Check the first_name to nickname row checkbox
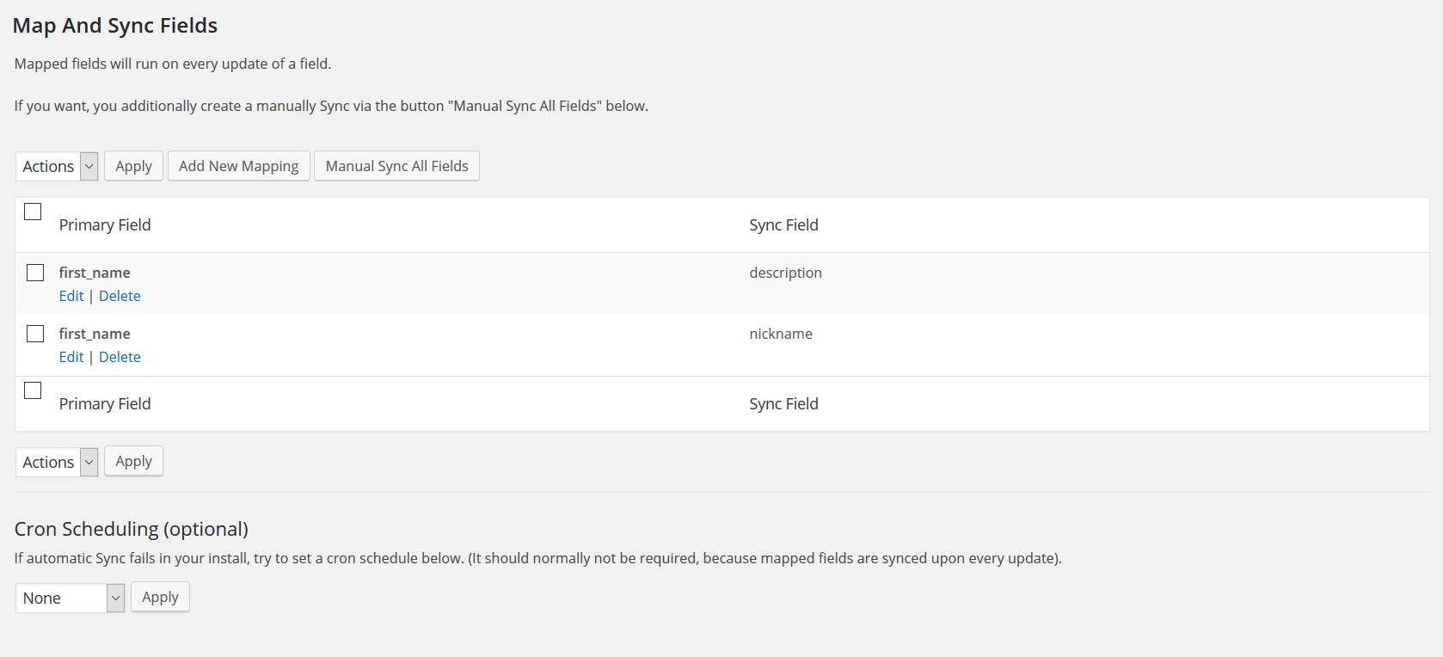1443x657 pixels. 35,334
